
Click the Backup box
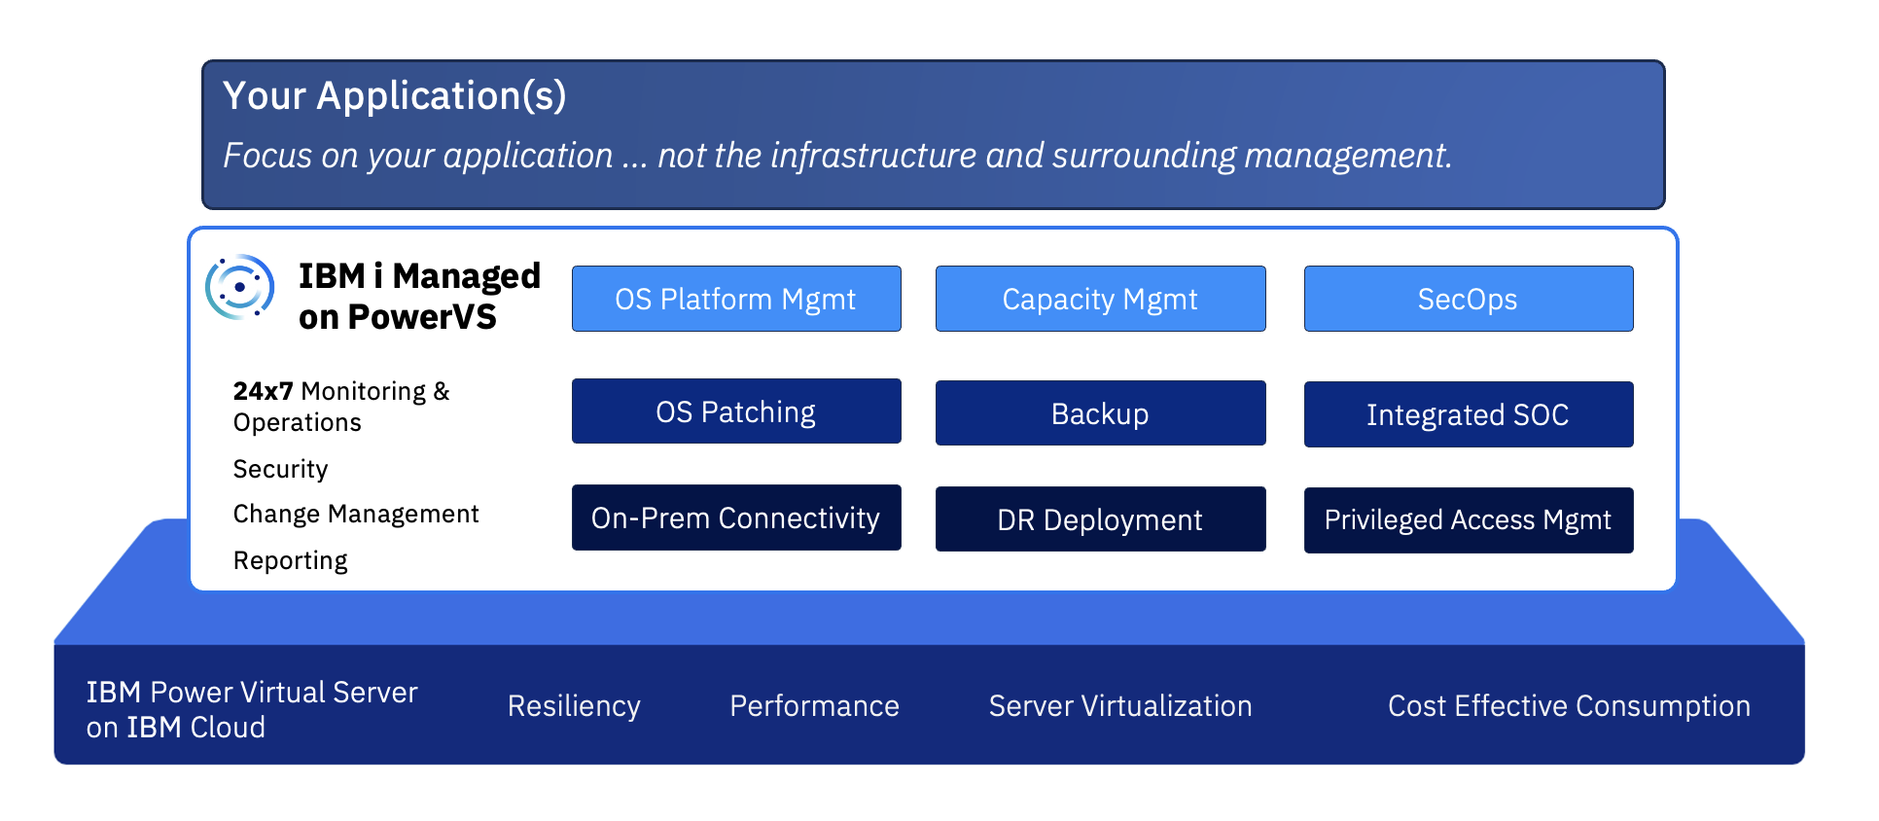pyautogui.click(x=1100, y=413)
